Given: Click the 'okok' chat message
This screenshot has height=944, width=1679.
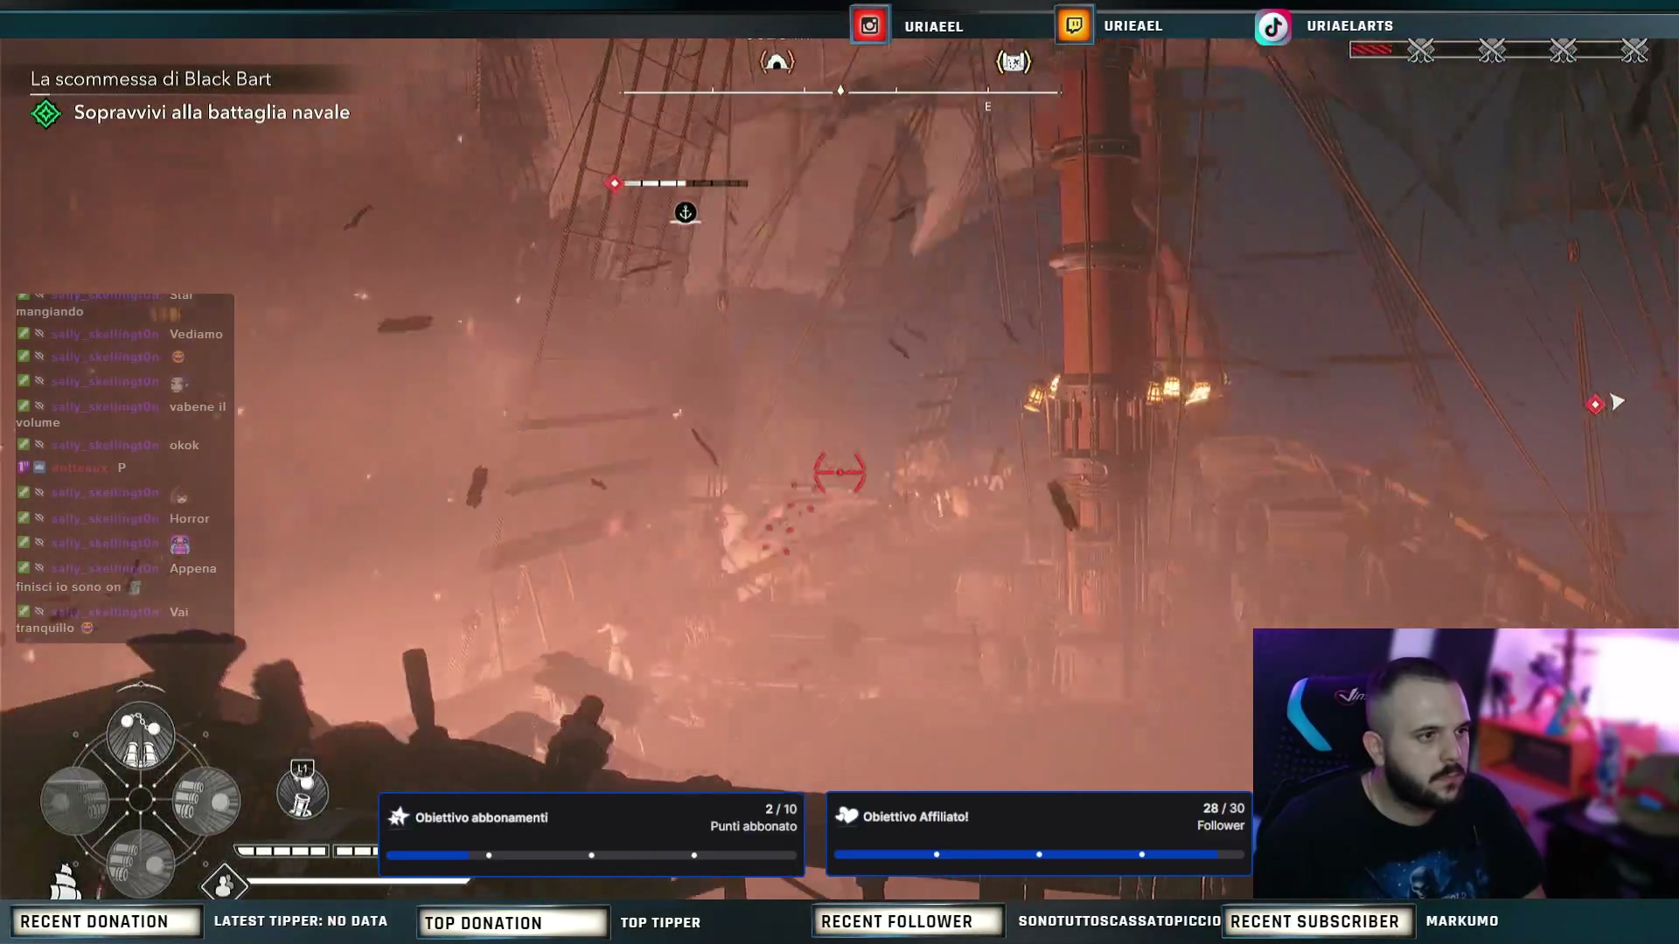Looking at the screenshot, I should 185,445.
